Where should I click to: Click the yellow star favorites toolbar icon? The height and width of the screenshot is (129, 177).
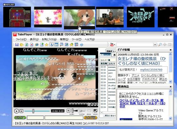click(x=47, y=45)
